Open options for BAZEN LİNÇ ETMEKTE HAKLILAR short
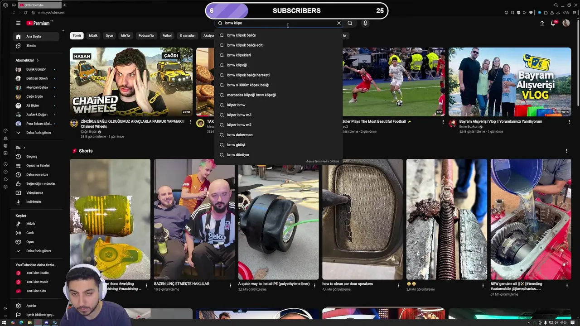This screenshot has width=580, height=326. 230,285
